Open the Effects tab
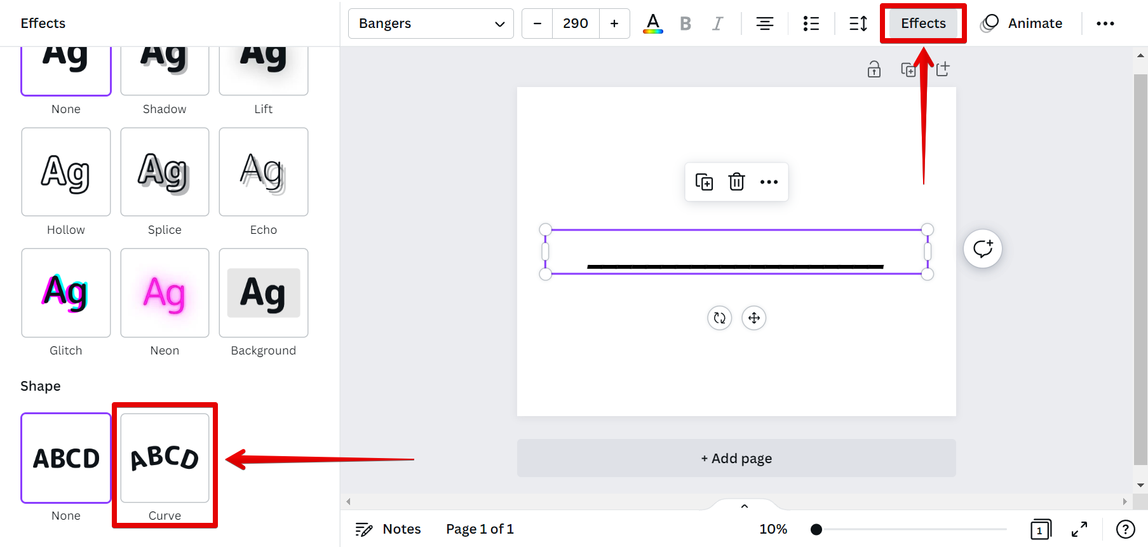Viewport: 1148px width, 547px height. tap(923, 24)
